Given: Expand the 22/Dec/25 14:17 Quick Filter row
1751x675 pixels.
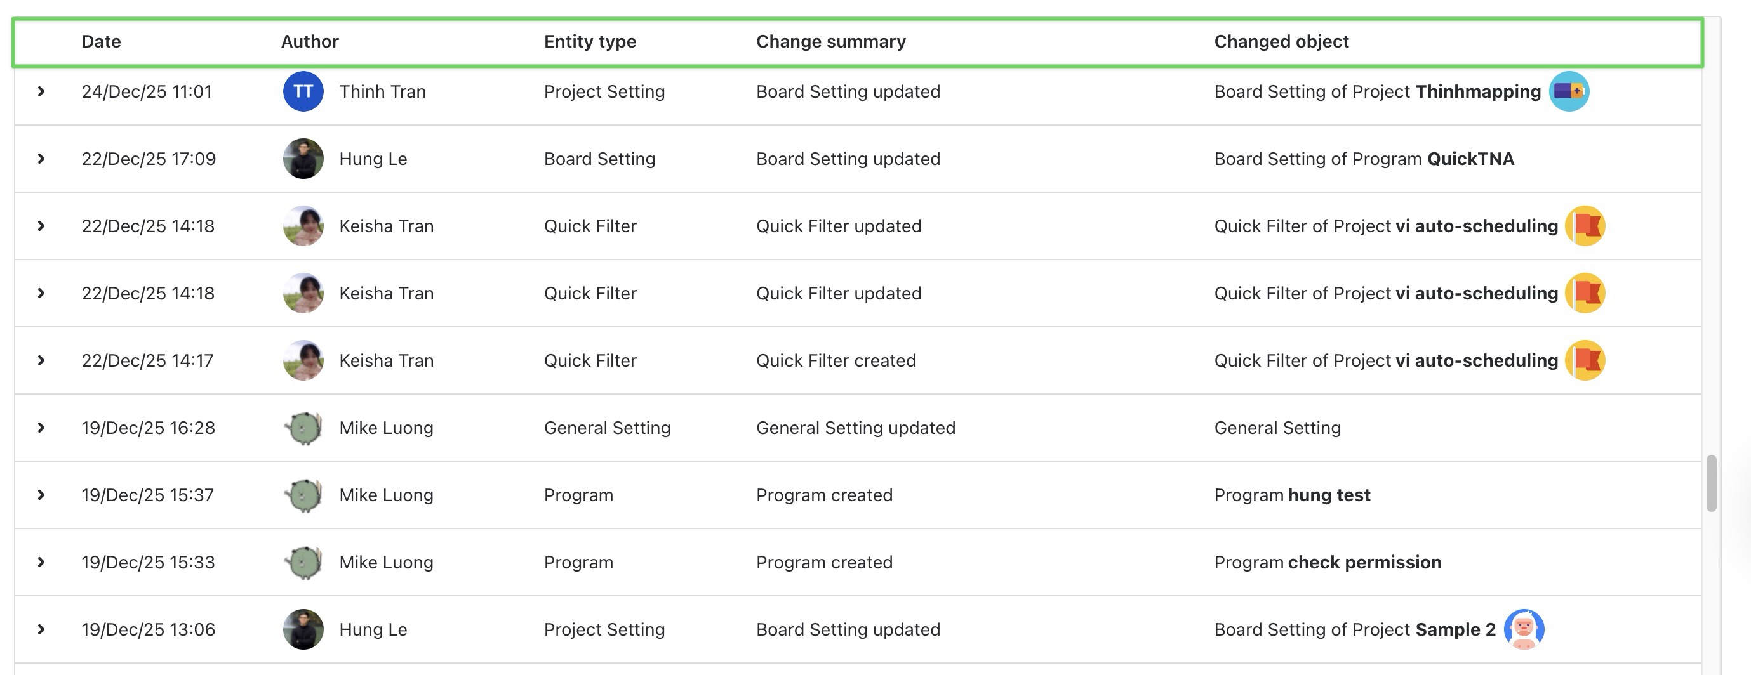Looking at the screenshot, I should tap(41, 360).
